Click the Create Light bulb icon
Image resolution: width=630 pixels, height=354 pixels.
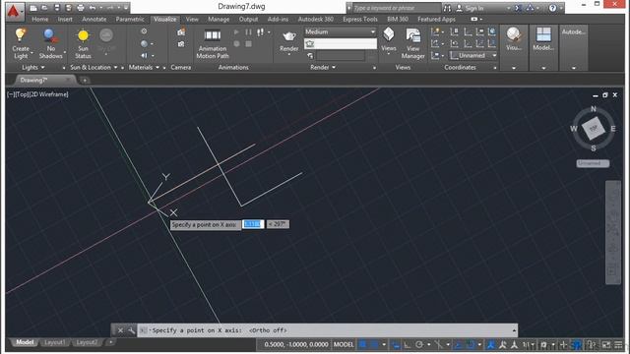(20, 35)
